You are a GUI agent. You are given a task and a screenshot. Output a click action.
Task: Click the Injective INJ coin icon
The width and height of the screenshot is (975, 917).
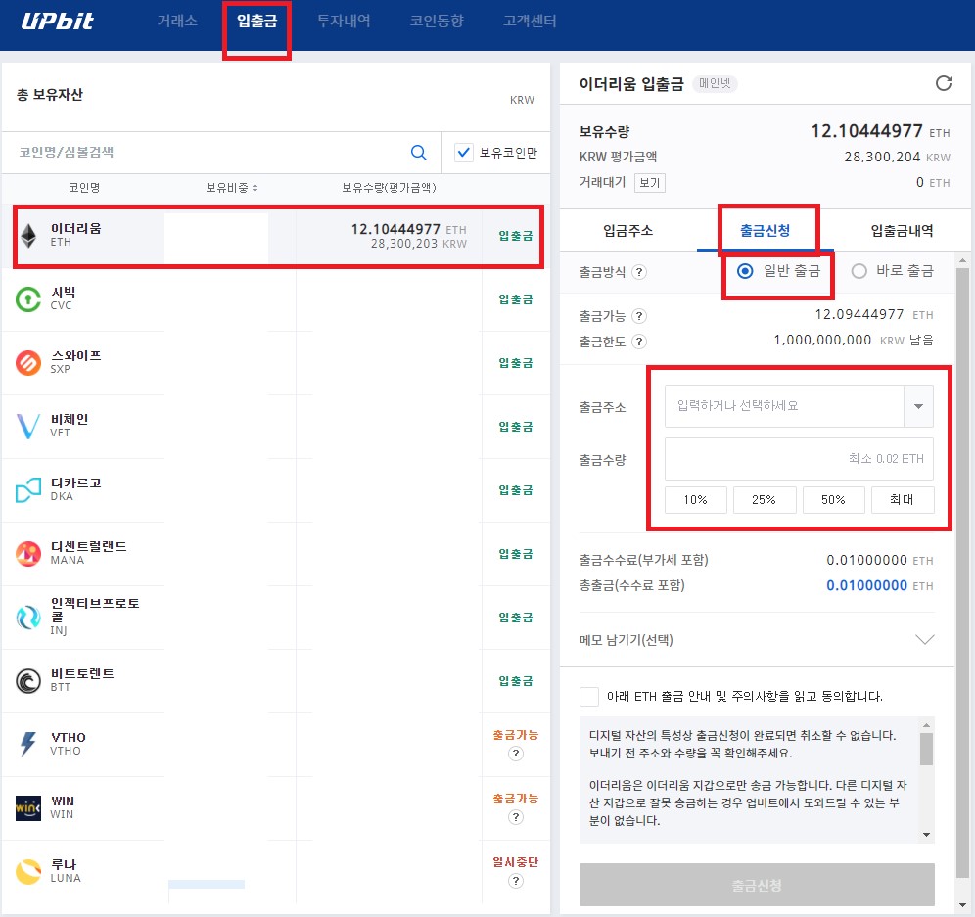28,618
